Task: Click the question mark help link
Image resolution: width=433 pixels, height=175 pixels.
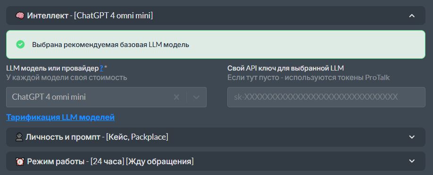Action: coord(101,68)
